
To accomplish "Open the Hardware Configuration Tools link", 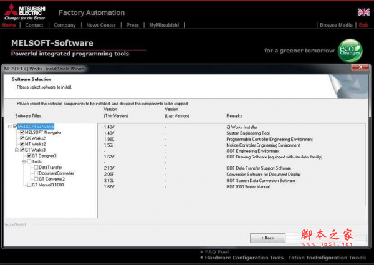I will (244, 258).
